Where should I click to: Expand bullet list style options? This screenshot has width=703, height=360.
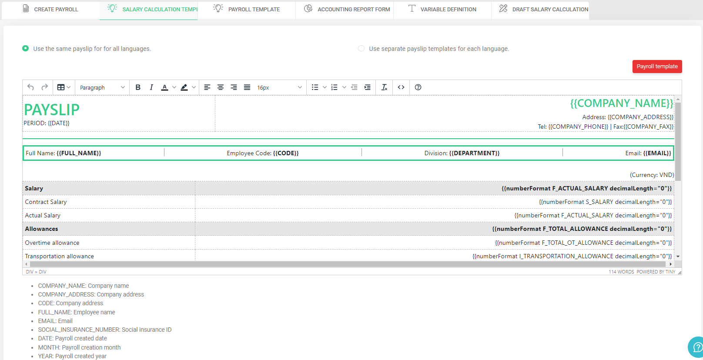(x=325, y=87)
